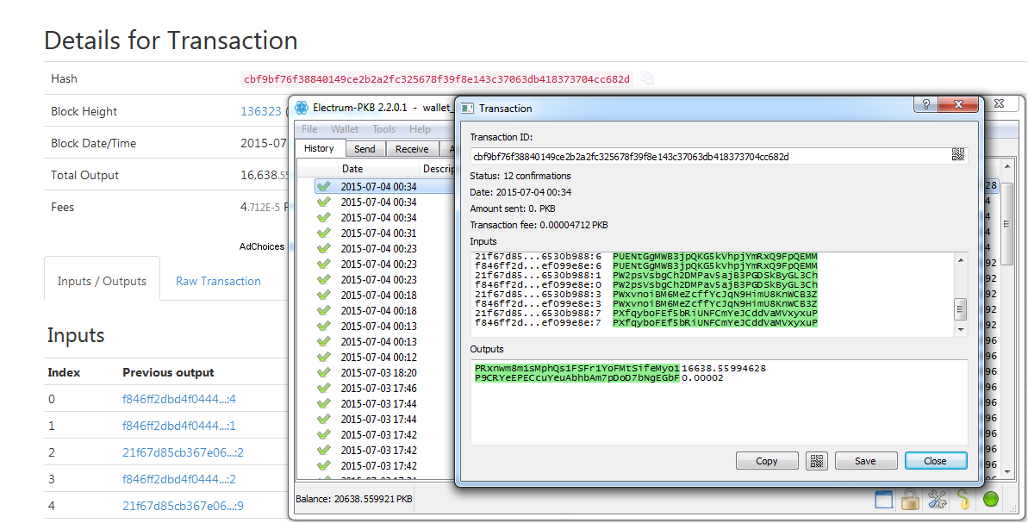Screen dimensions: 1028x523
Task: Open the Wallet menu
Action: [344, 128]
